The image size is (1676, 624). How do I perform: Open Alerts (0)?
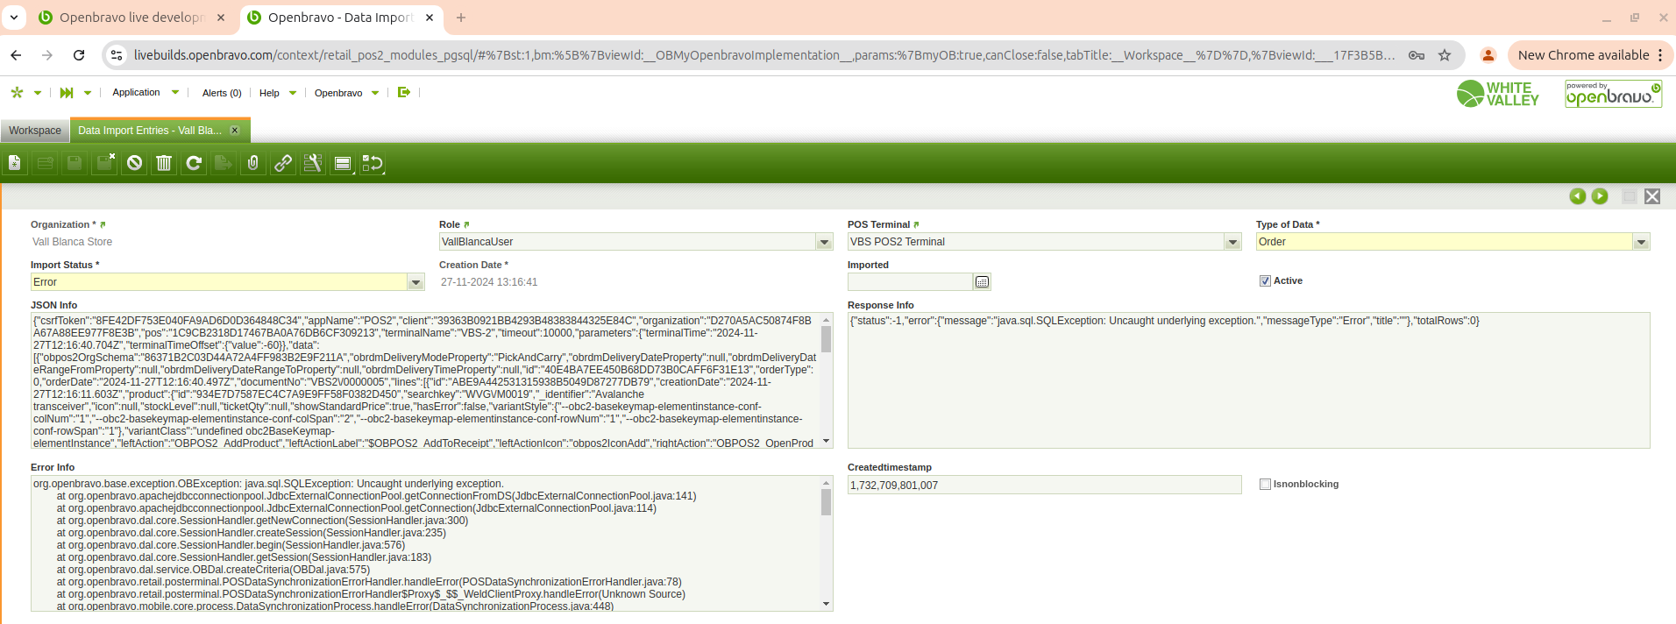tap(222, 93)
